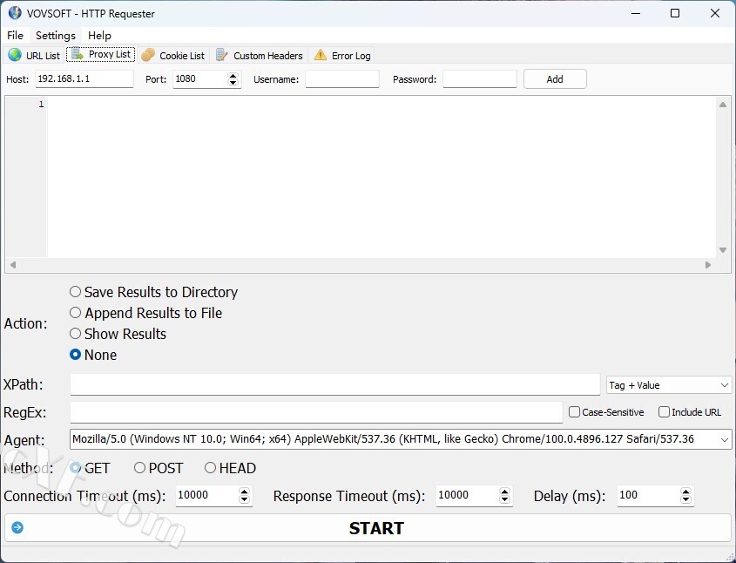Select Append Results to File option
The height and width of the screenshot is (563, 736).
(75, 313)
